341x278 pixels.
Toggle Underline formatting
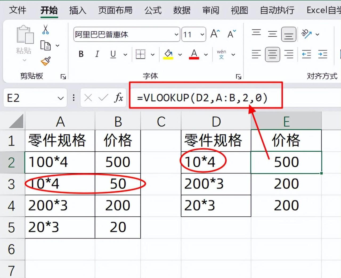[x=113, y=54]
